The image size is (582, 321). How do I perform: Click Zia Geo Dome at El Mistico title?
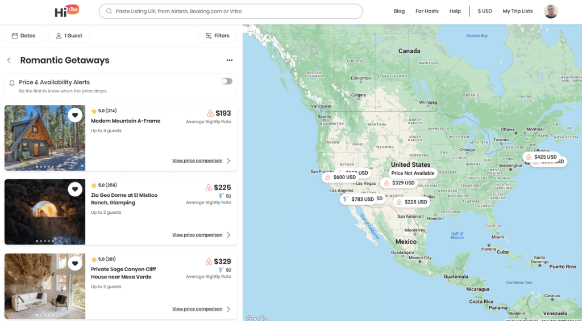124,199
